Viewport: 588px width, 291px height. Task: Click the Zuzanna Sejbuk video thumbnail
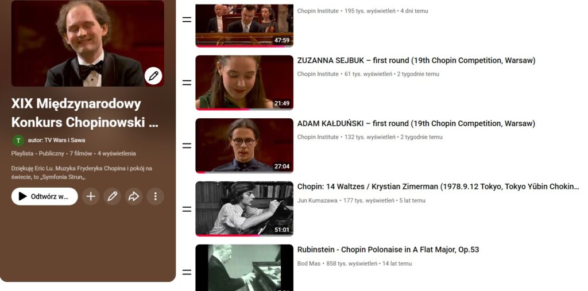click(x=244, y=83)
